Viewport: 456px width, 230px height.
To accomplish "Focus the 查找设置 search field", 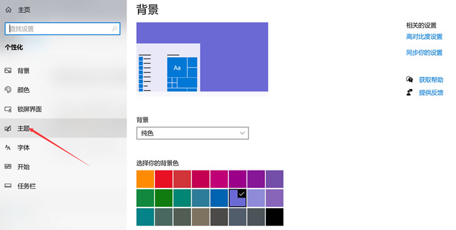I will 63,29.
